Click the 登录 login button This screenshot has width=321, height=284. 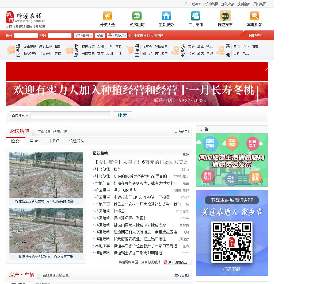100,35
